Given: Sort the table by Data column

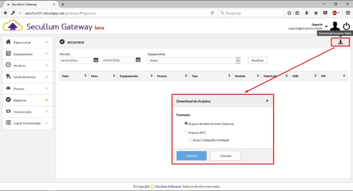Looking at the screenshot, I should [74, 76].
